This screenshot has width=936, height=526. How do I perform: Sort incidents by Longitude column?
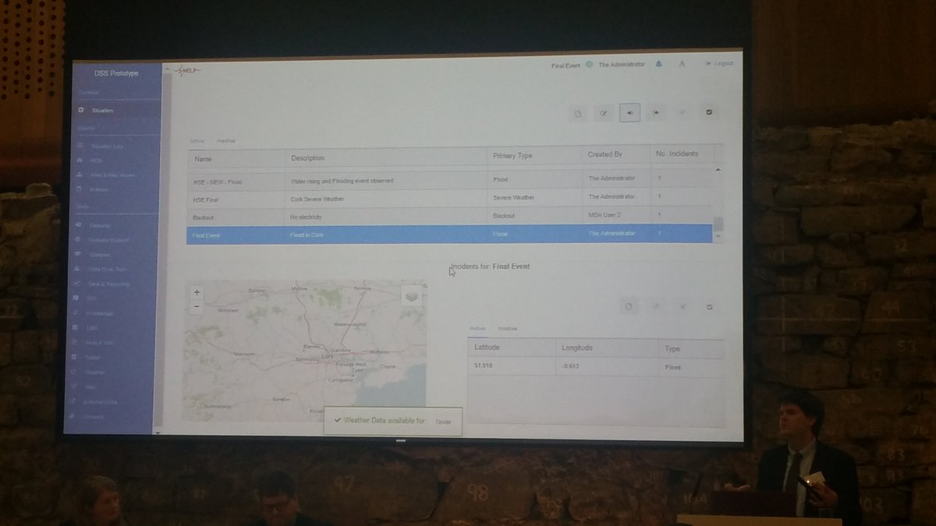pyautogui.click(x=608, y=348)
